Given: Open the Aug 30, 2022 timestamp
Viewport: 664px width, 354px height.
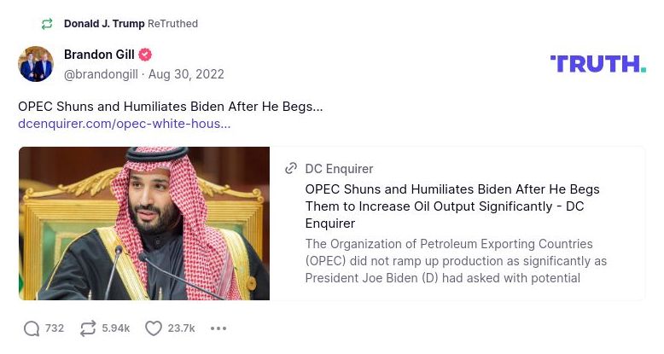Looking at the screenshot, I should 186,74.
